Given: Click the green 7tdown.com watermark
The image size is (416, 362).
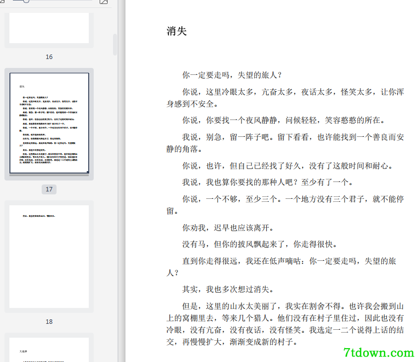Looking at the screenshot, I should tap(379, 353).
